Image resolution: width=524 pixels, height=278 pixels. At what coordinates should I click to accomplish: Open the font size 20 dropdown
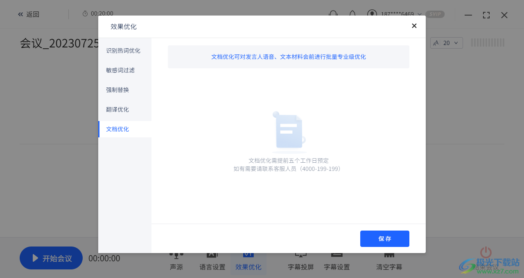446,43
